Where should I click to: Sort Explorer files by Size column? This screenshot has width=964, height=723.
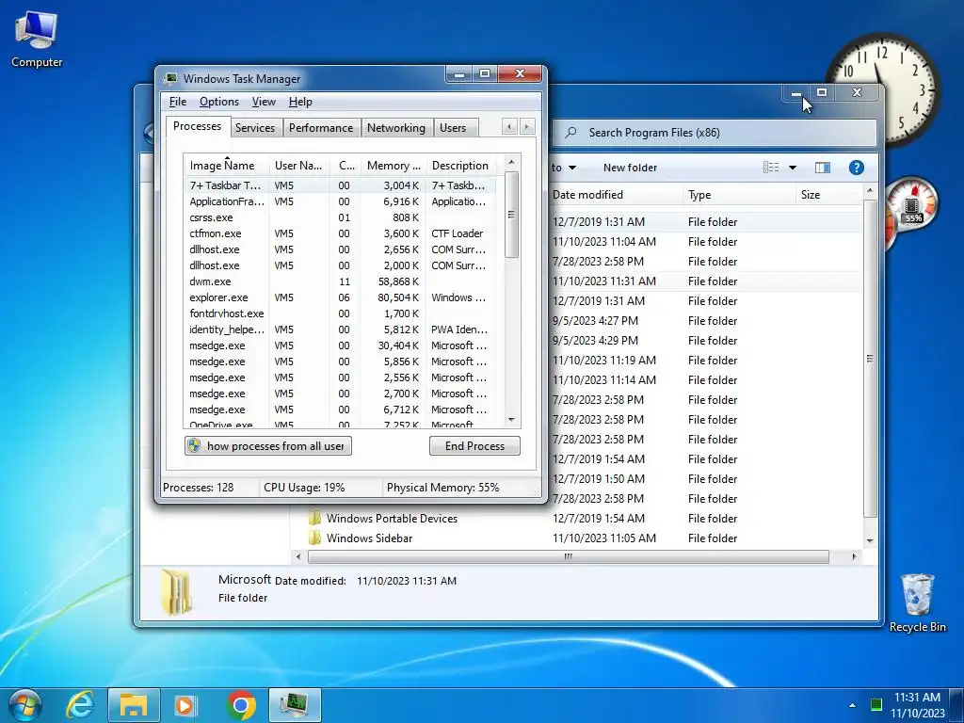pyautogui.click(x=830, y=194)
